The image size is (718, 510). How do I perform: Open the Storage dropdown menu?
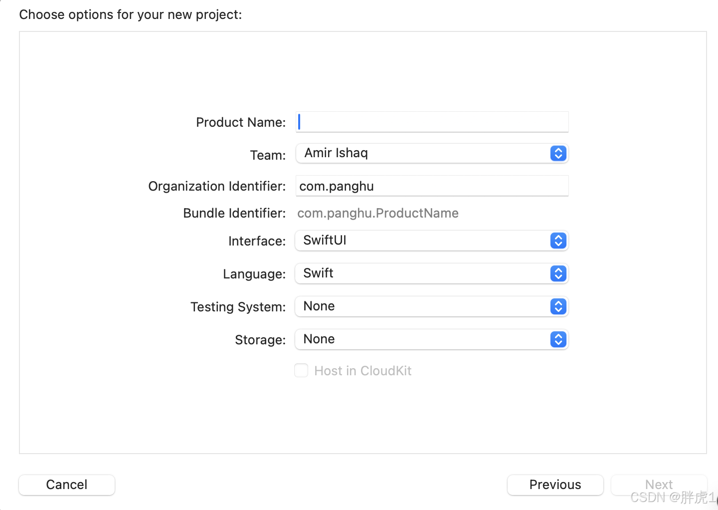[x=432, y=339]
